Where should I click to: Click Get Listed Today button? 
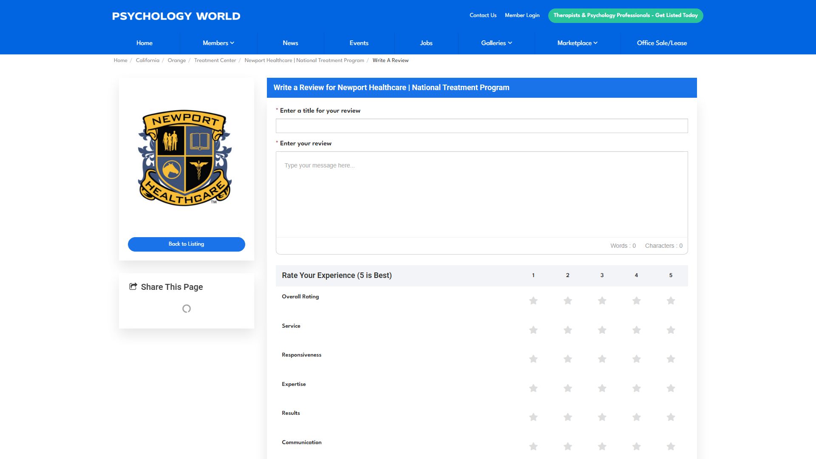(x=626, y=15)
